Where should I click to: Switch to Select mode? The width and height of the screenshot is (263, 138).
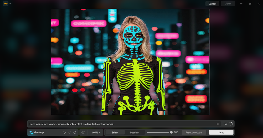click(115, 132)
